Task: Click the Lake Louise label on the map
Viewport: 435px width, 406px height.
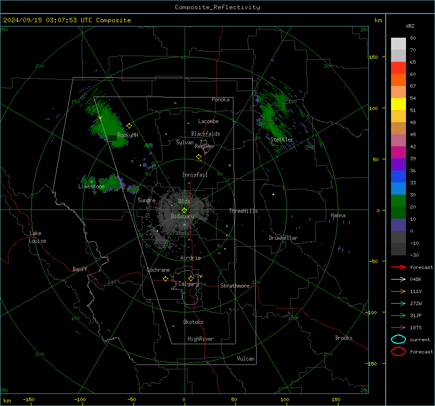Action: (37, 237)
